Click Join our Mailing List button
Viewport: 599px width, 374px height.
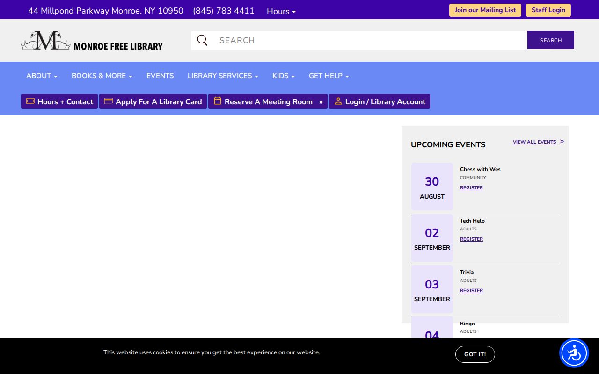[485, 10]
